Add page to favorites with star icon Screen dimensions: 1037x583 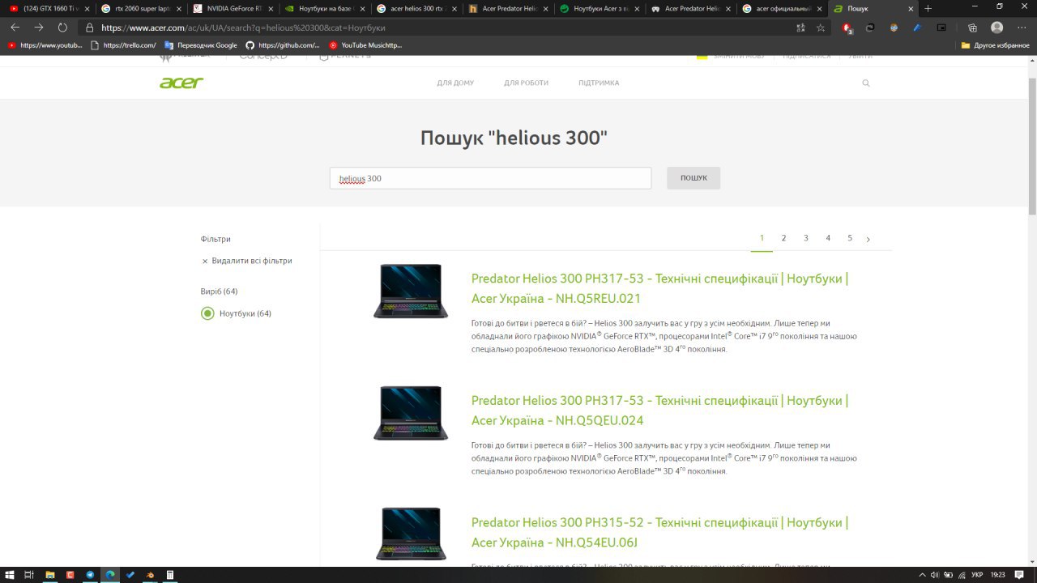(821, 27)
